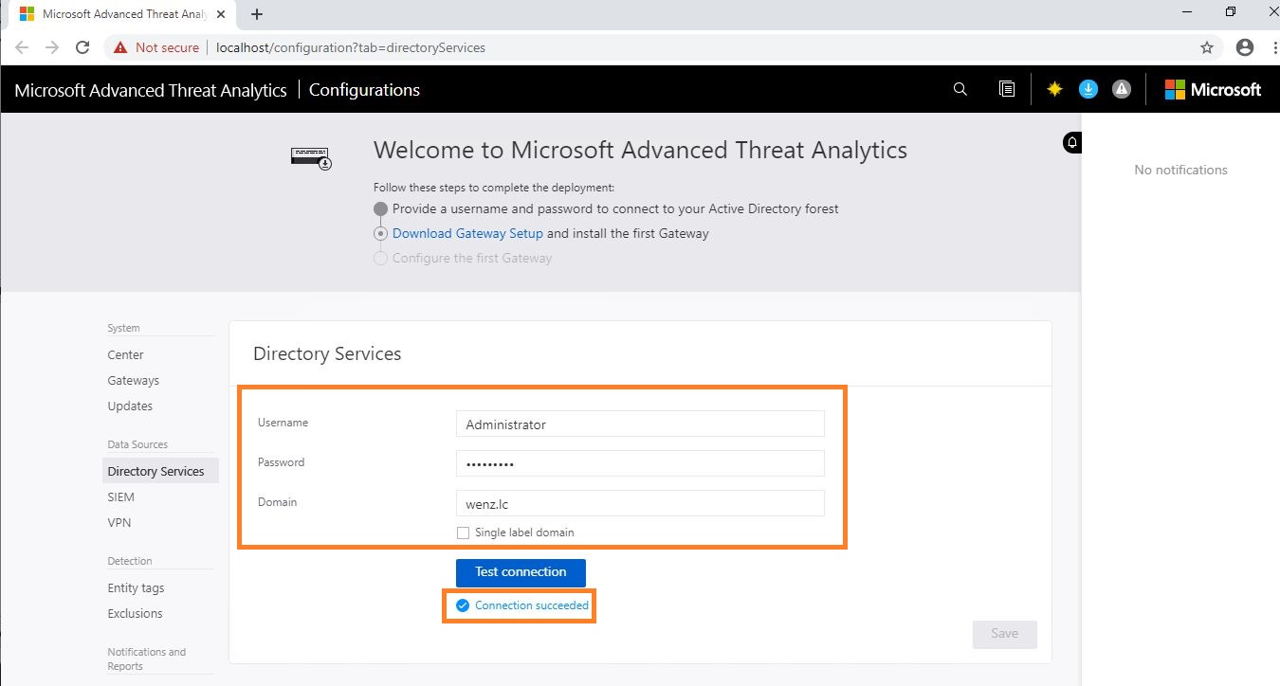Screen dimensions: 1280x686
Task: Select the first step radio for Active Directory
Action: coord(380,208)
